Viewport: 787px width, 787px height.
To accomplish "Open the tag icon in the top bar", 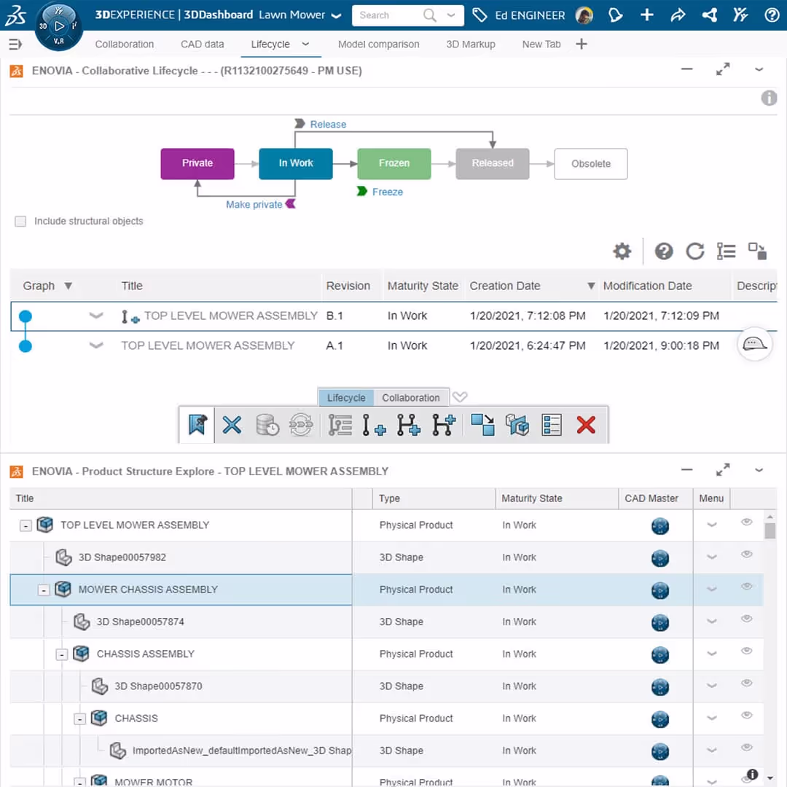I will coord(479,15).
